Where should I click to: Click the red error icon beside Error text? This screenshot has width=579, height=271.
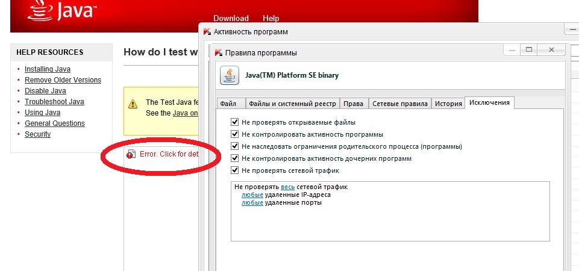[x=131, y=154]
